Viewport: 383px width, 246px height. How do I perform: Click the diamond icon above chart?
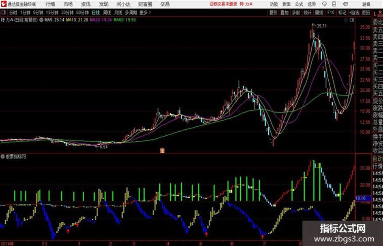[x=346, y=20]
